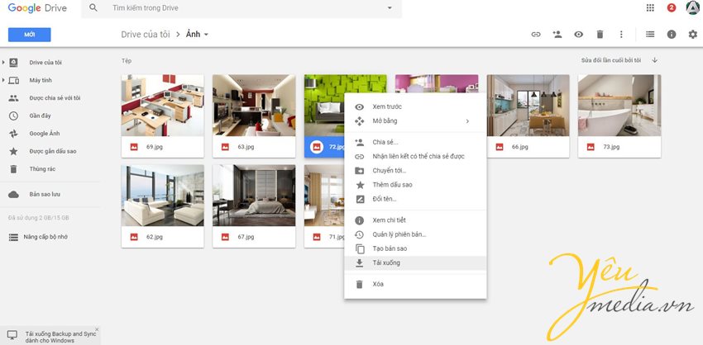Open Được gắn dấu sao in sidebar
Screen dimensions: 703x345
pos(53,151)
